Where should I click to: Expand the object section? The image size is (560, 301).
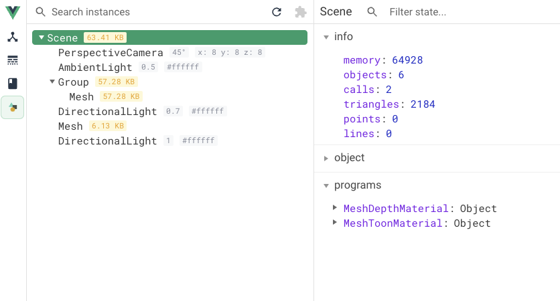(x=326, y=158)
